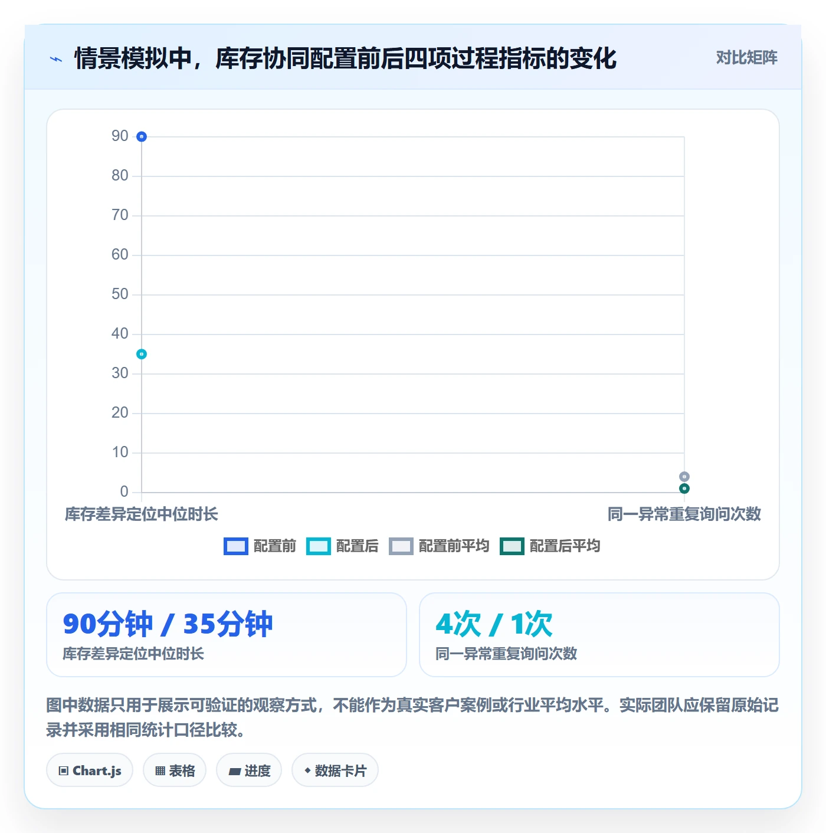Click the dark green data point at 1
This screenshot has height=833, width=826.
684,488
